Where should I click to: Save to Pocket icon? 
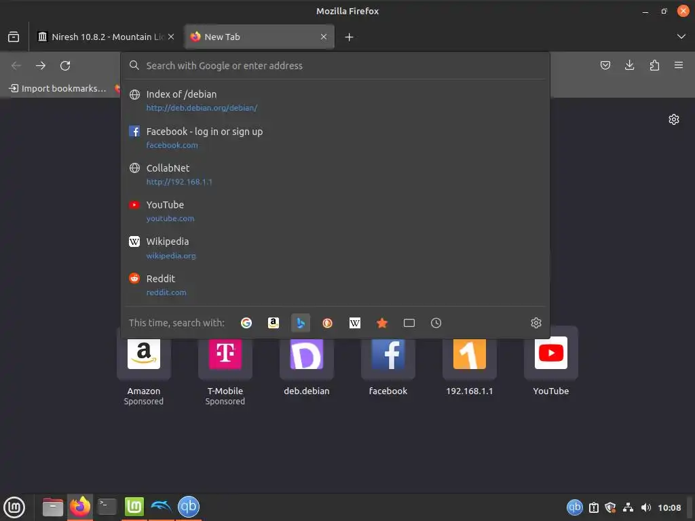pos(605,66)
